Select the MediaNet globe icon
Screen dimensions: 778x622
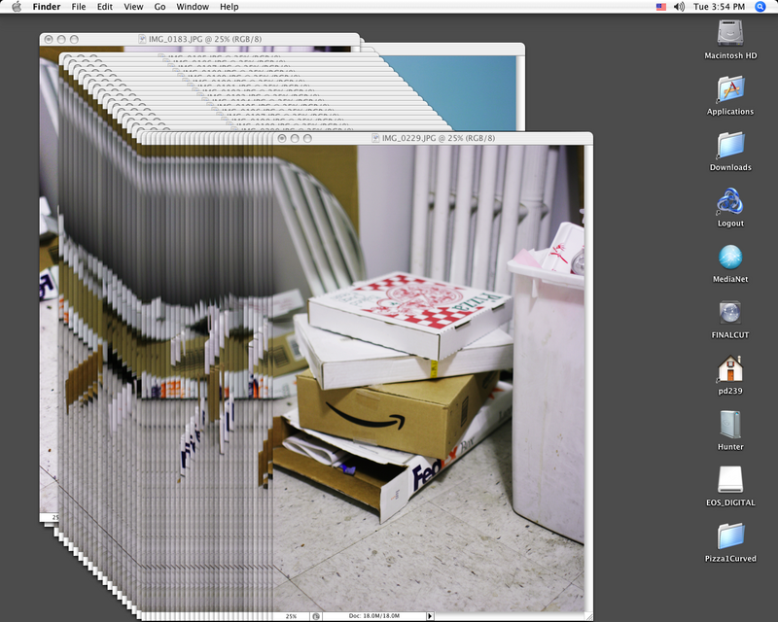point(730,258)
